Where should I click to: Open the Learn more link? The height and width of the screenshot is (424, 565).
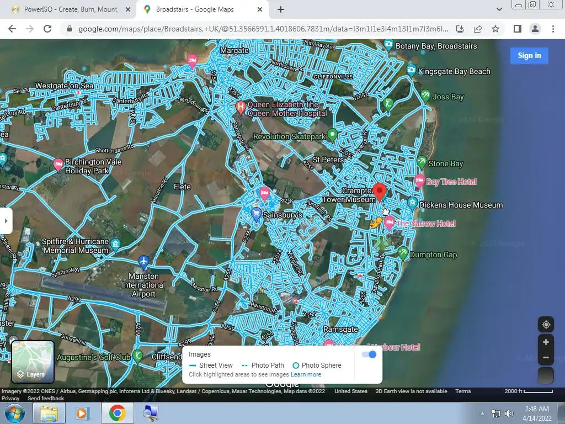click(x=306, y=374)
